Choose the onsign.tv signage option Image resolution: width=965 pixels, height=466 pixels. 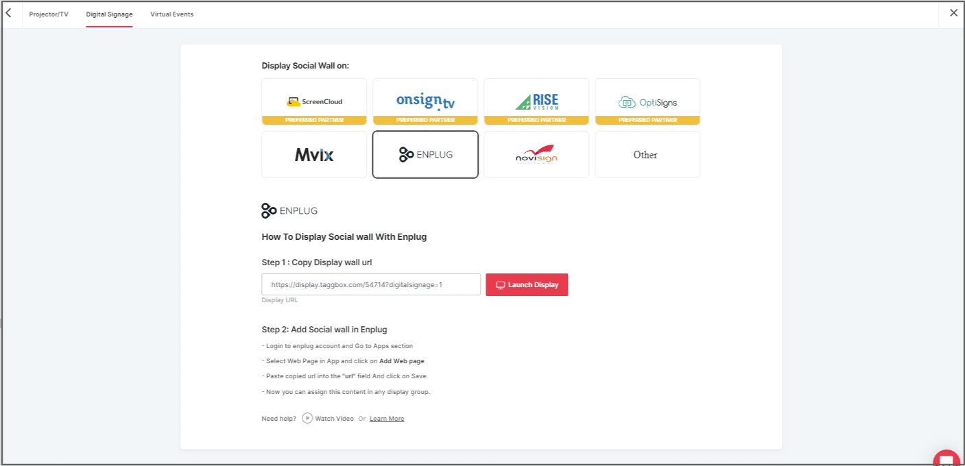pos(425,101)
